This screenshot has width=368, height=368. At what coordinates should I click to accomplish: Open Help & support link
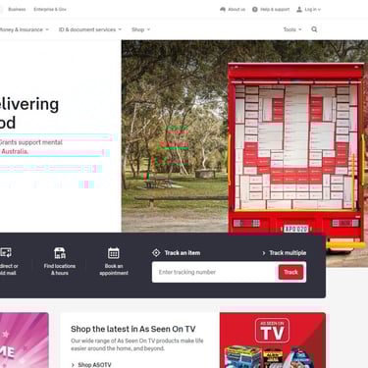click(x=275, y=9)
